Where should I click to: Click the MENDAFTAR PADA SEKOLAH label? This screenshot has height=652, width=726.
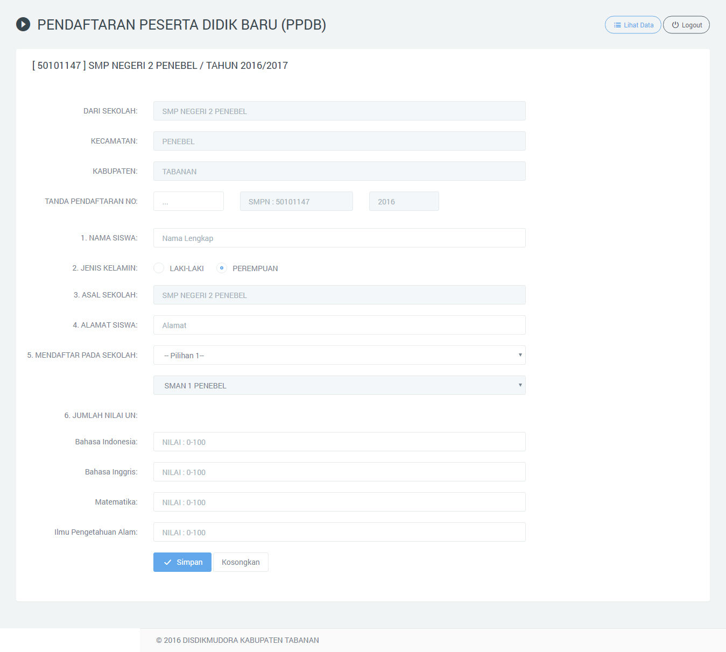tap(82, 355)
